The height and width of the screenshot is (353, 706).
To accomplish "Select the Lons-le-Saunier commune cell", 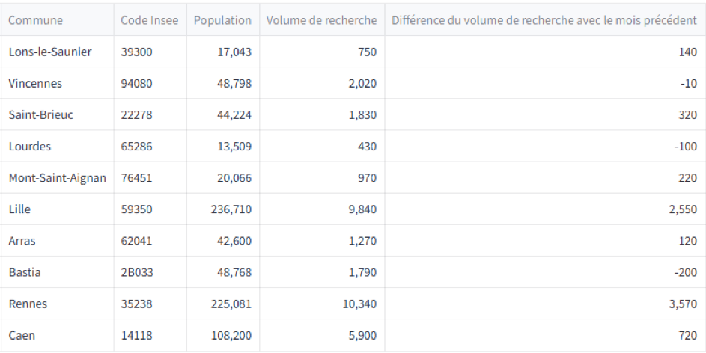I will 45,52.
